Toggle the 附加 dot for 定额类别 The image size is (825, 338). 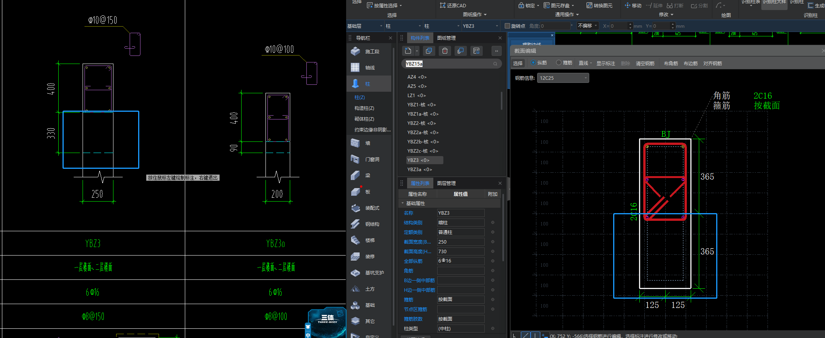coord(493,232)
